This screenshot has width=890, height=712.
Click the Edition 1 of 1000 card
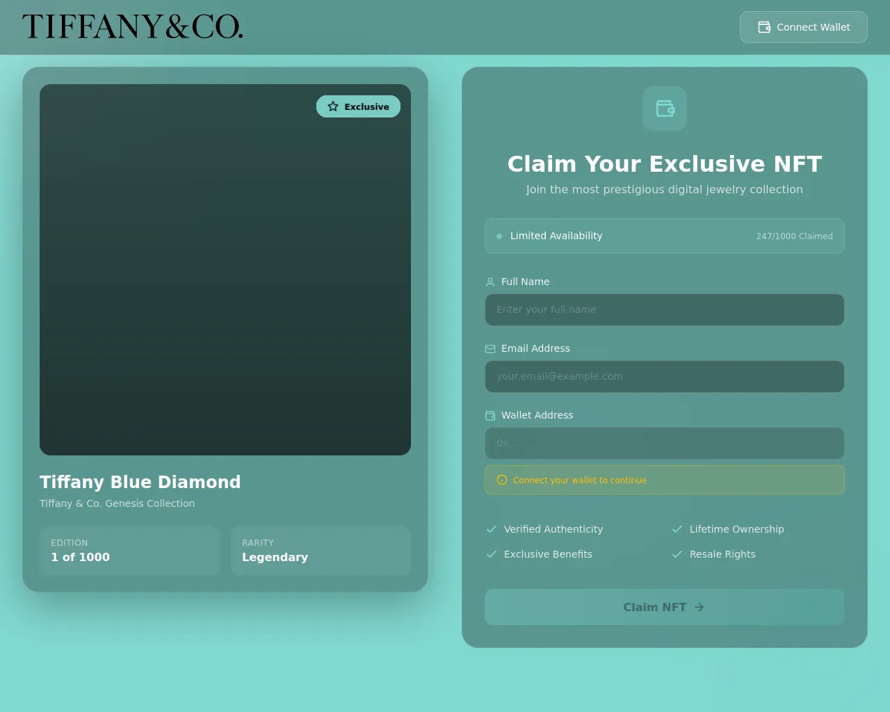(129, 551)
